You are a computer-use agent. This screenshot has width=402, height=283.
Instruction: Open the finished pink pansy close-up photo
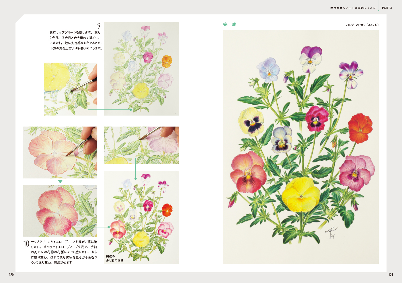[x=60, y=211]
